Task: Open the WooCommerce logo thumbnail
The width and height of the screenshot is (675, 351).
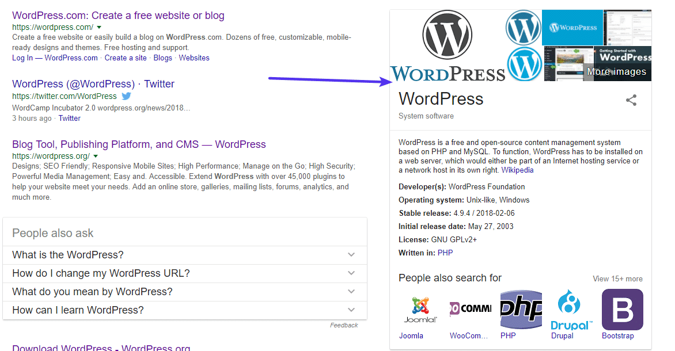Action: point(471,310)
